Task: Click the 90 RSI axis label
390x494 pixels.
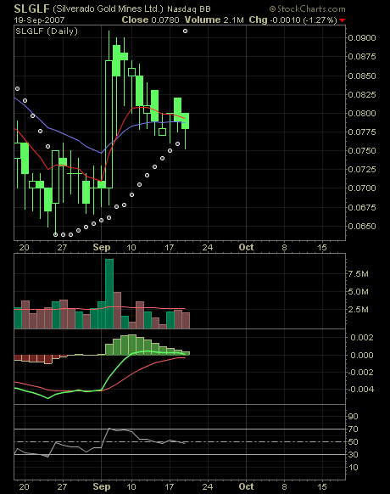Action: [x=354, y=417]
